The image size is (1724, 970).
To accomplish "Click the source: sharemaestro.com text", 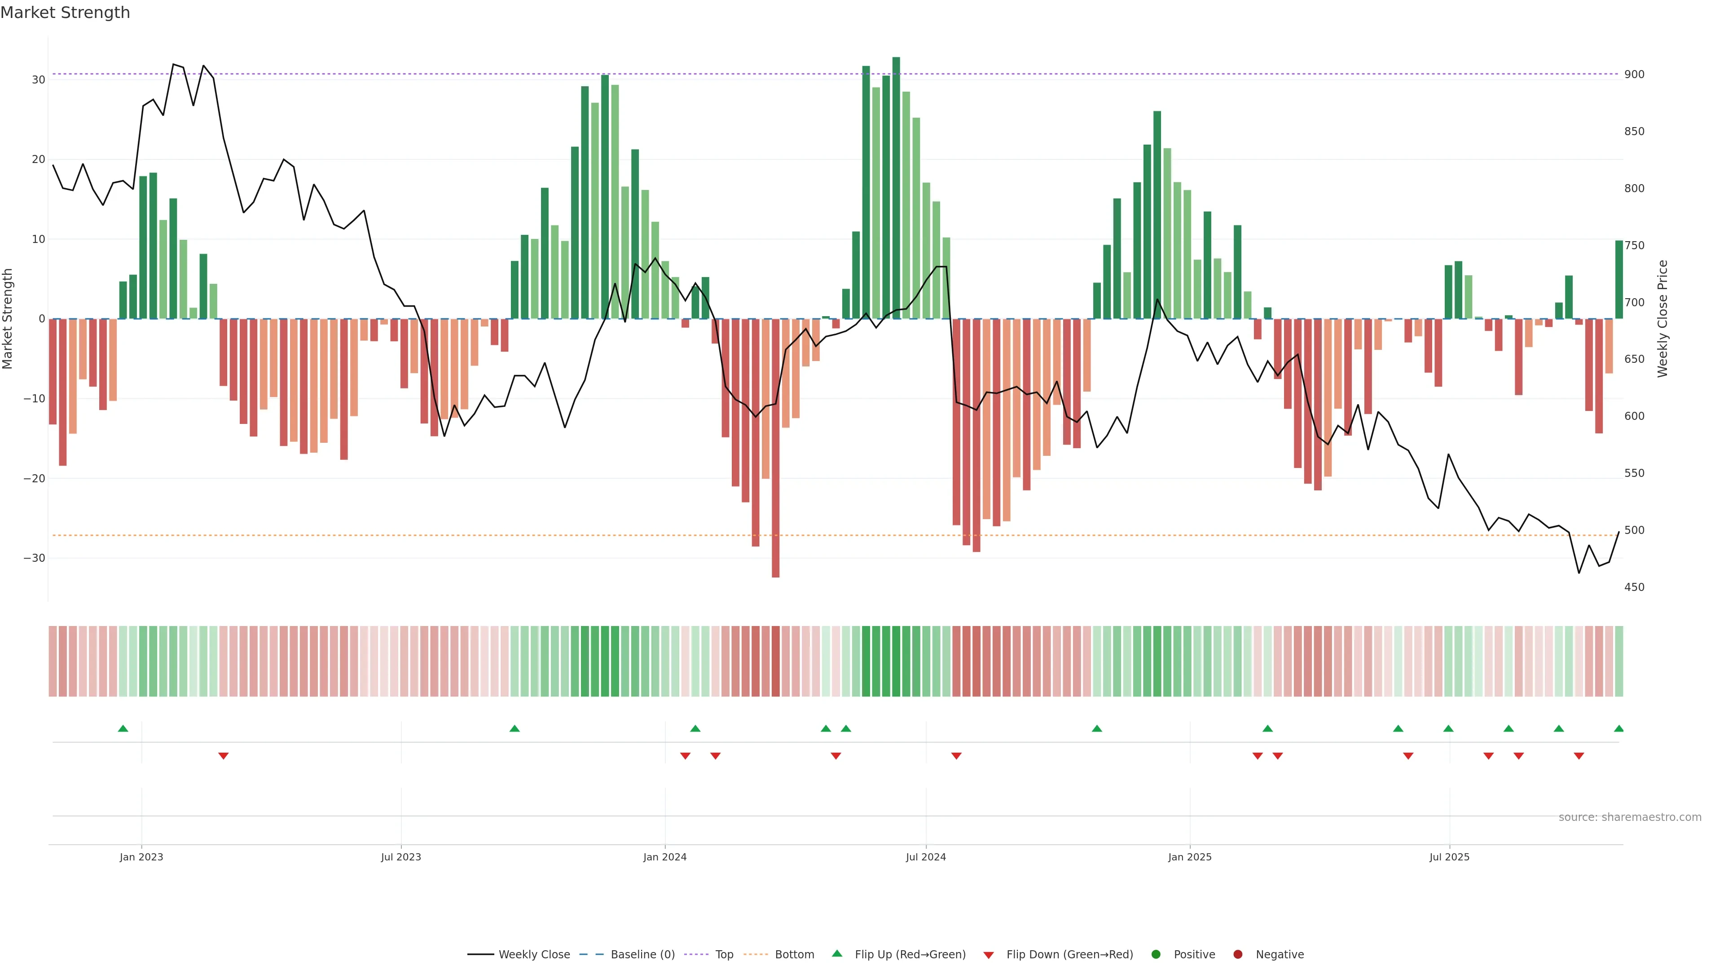I will click(1630, 817).
